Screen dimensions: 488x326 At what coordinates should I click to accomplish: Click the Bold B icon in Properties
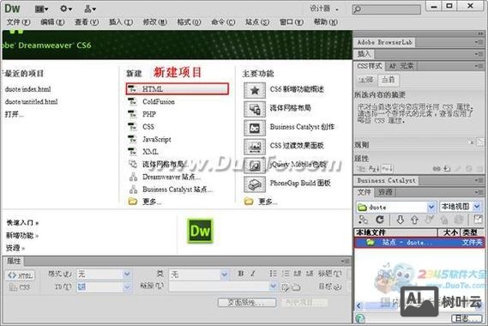241,274
